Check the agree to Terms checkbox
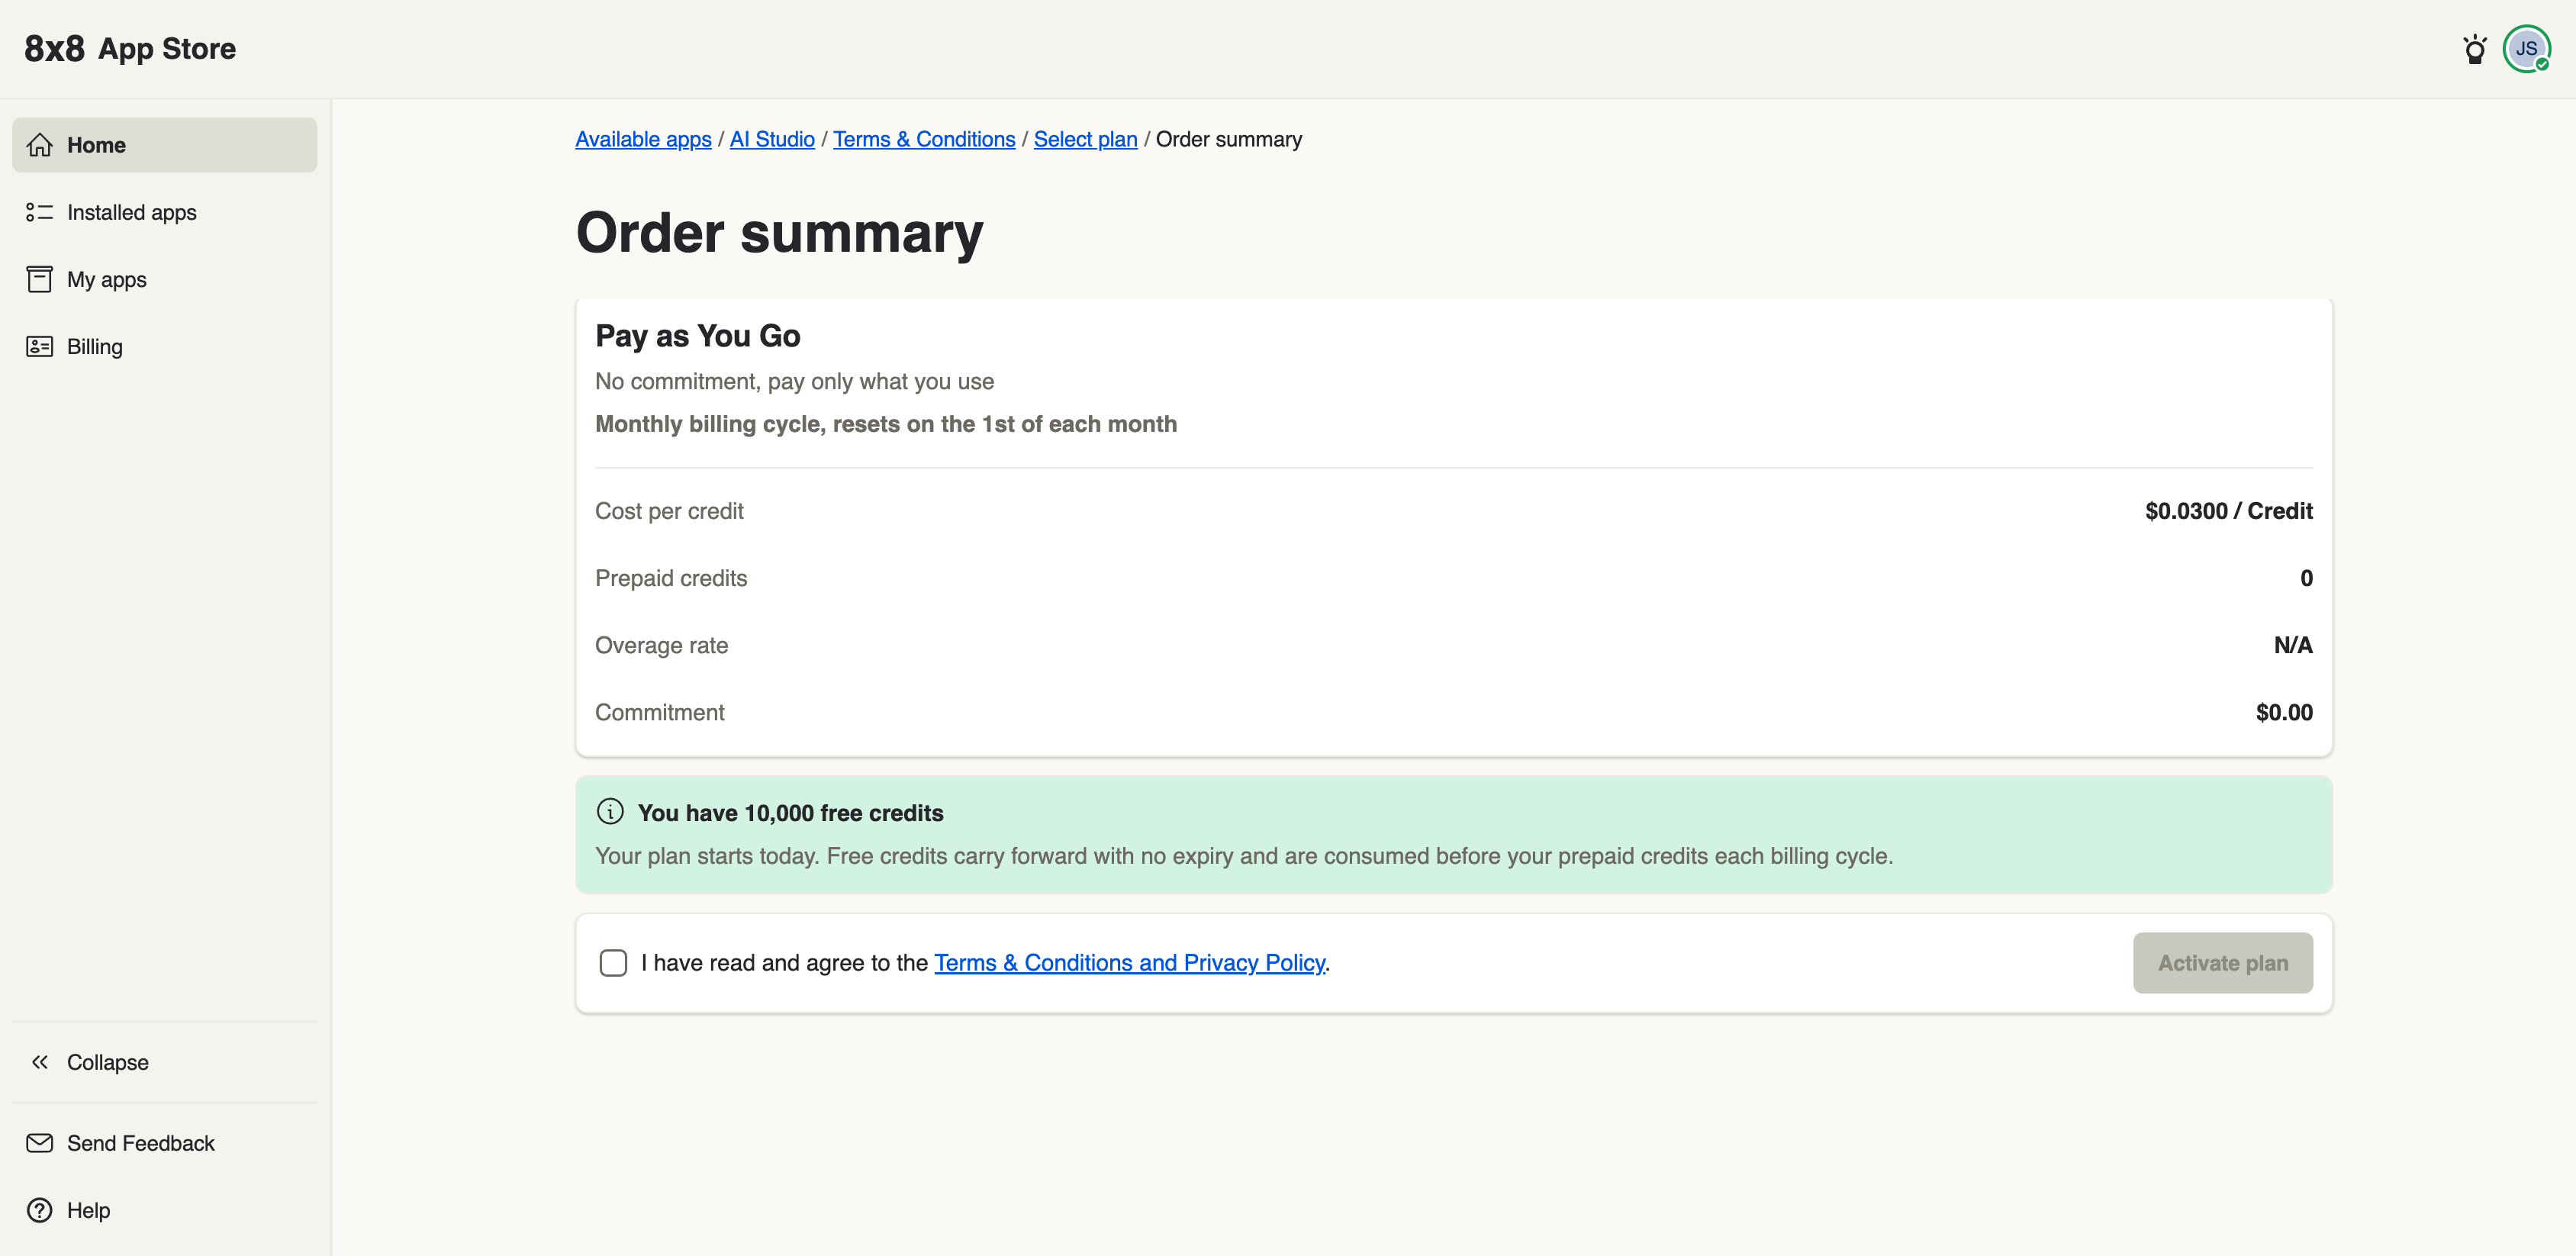 (613, 963)
